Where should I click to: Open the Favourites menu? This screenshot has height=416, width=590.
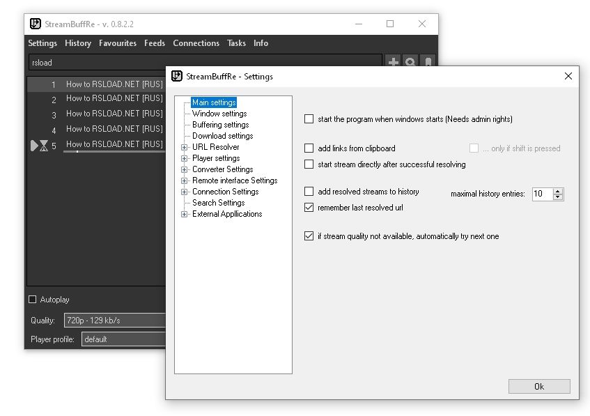coord(118,43)
